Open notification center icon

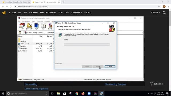tap(167, 94)
